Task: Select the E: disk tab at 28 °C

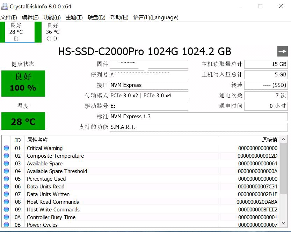Action: (20, 32)
